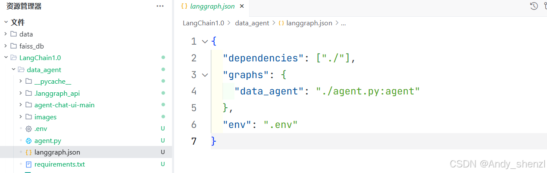Click the data folder icon

[13, 34]
